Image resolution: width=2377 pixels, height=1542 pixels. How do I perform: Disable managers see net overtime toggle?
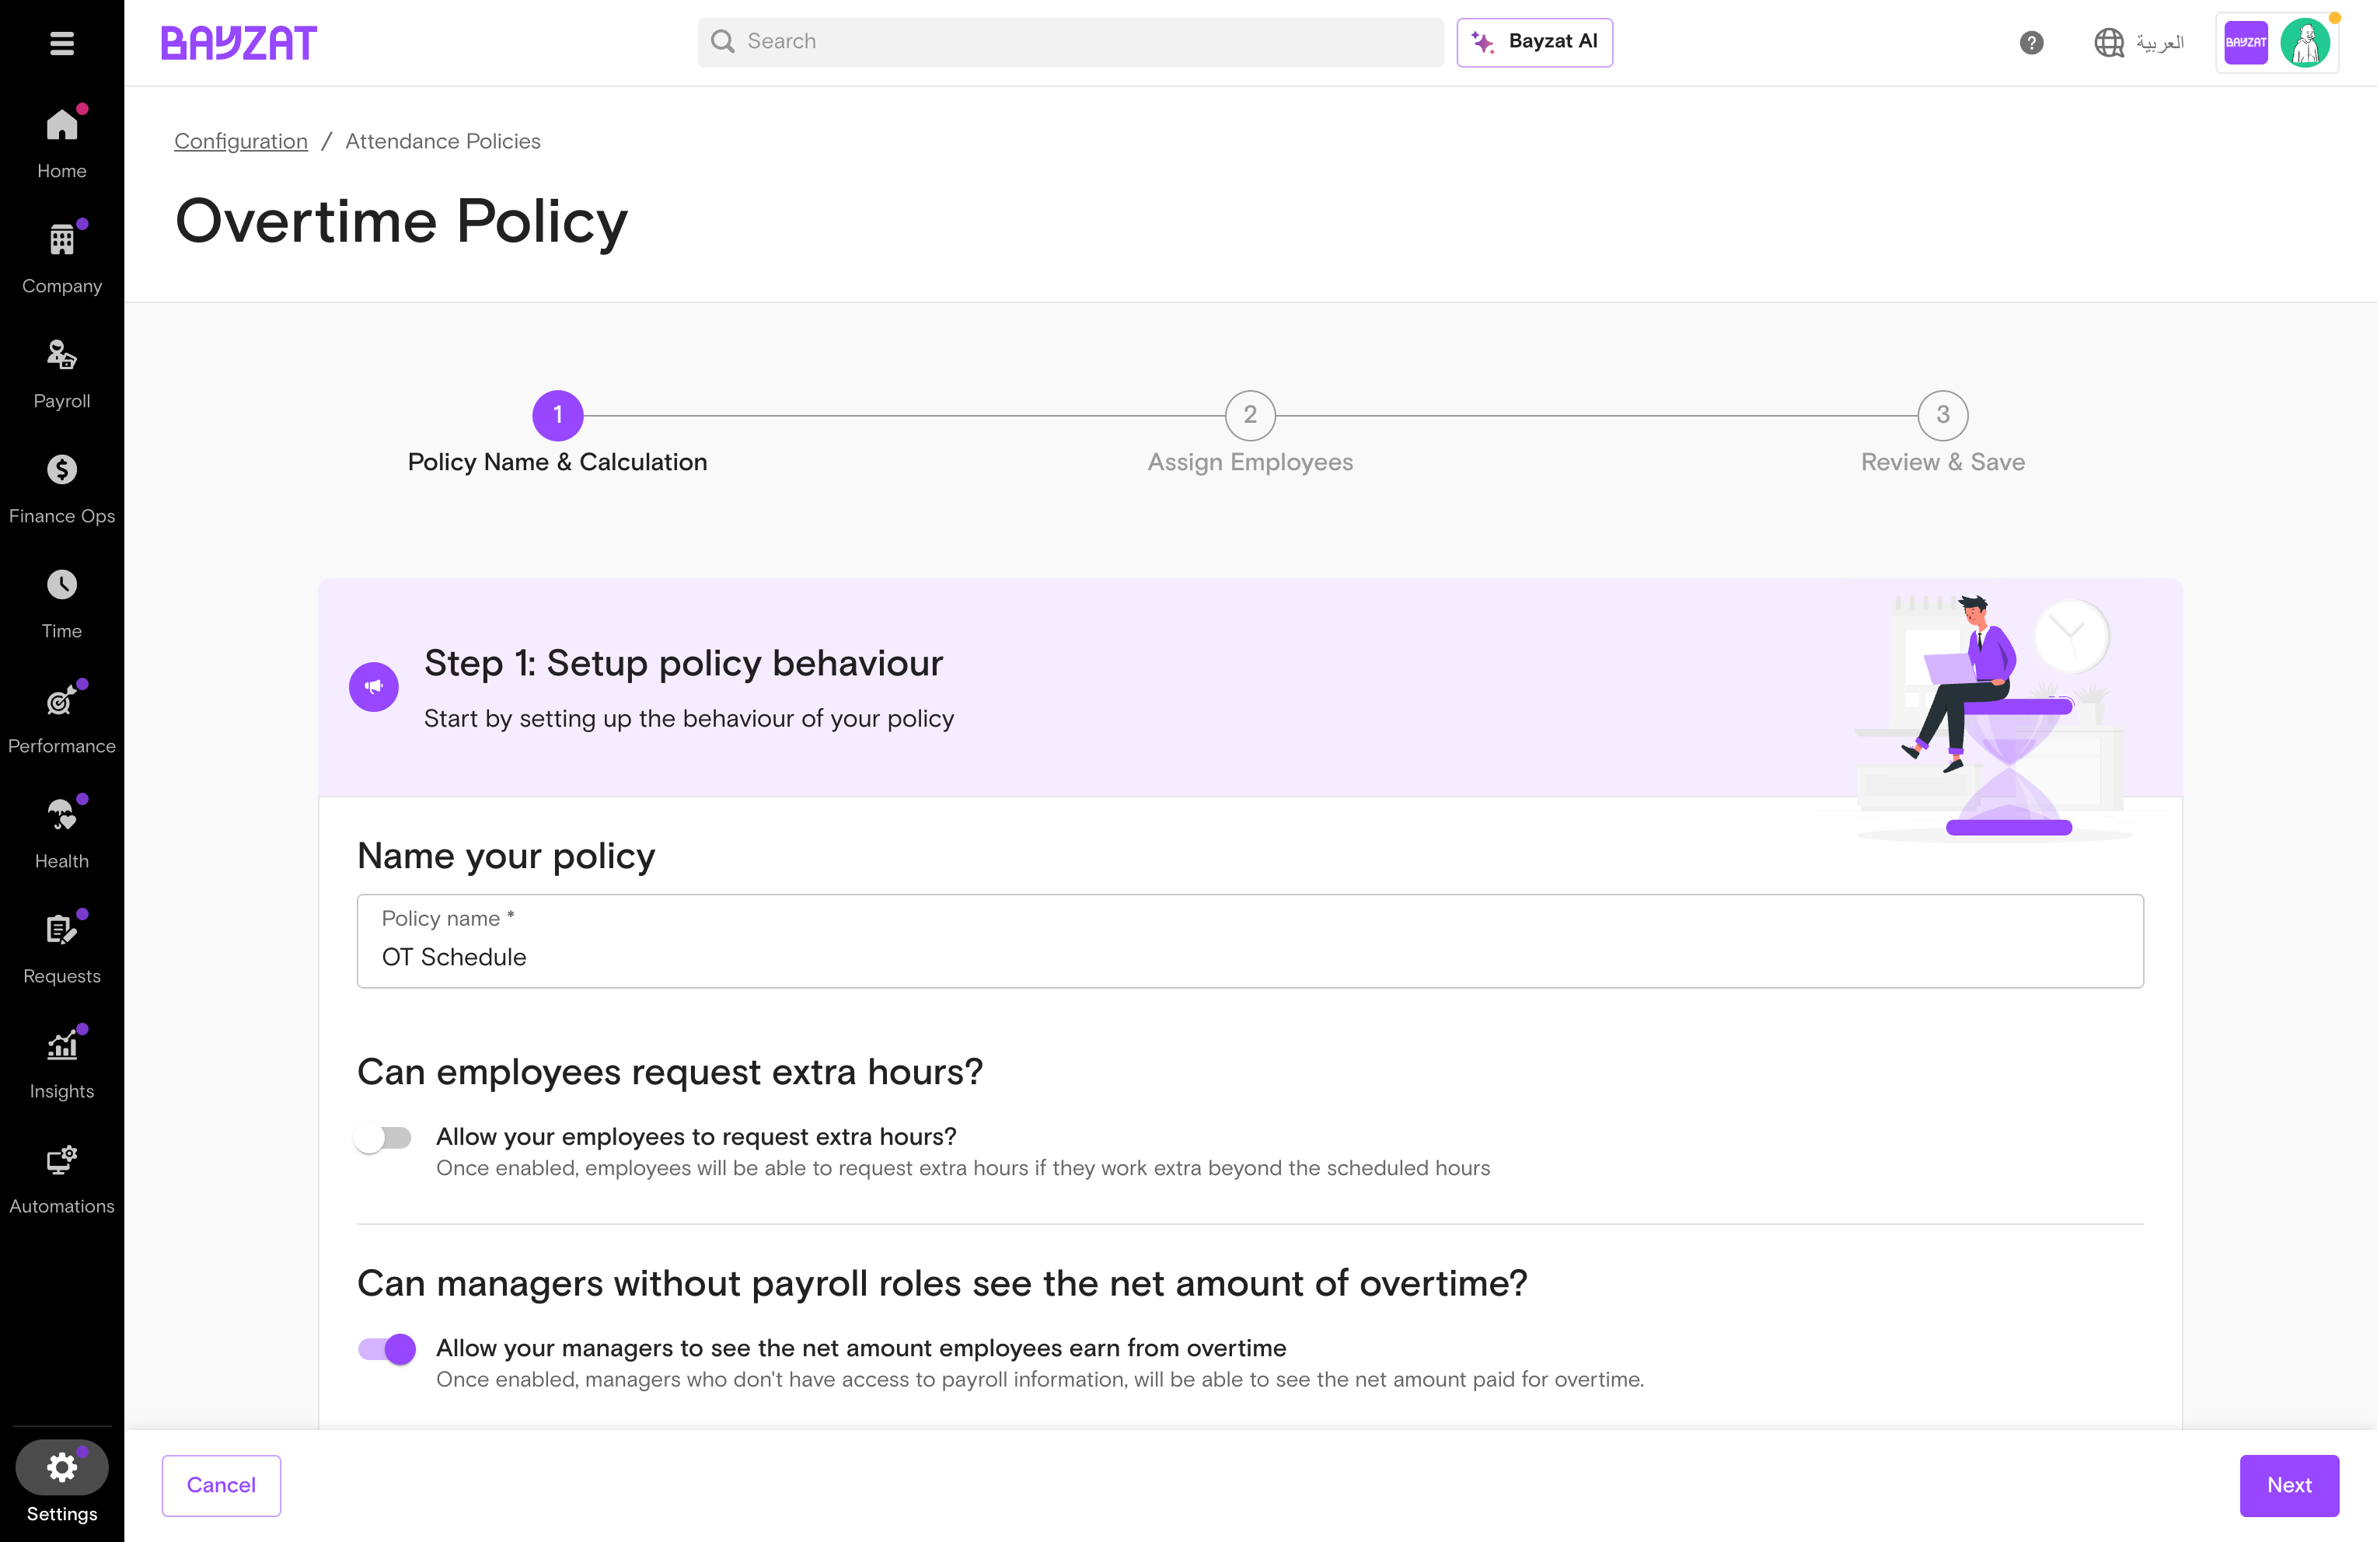[388, 1349]
